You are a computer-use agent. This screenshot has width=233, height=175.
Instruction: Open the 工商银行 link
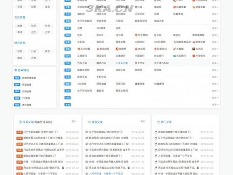point(82,56)
